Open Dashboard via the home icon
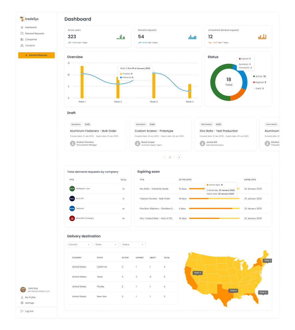The width and height of the screenshot is (295, 330). tap(22, 27)
